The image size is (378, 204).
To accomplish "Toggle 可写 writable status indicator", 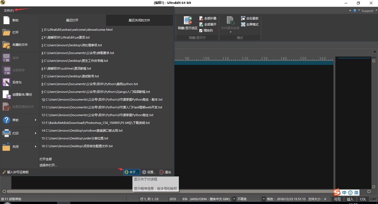I will [x=337, y=199].
